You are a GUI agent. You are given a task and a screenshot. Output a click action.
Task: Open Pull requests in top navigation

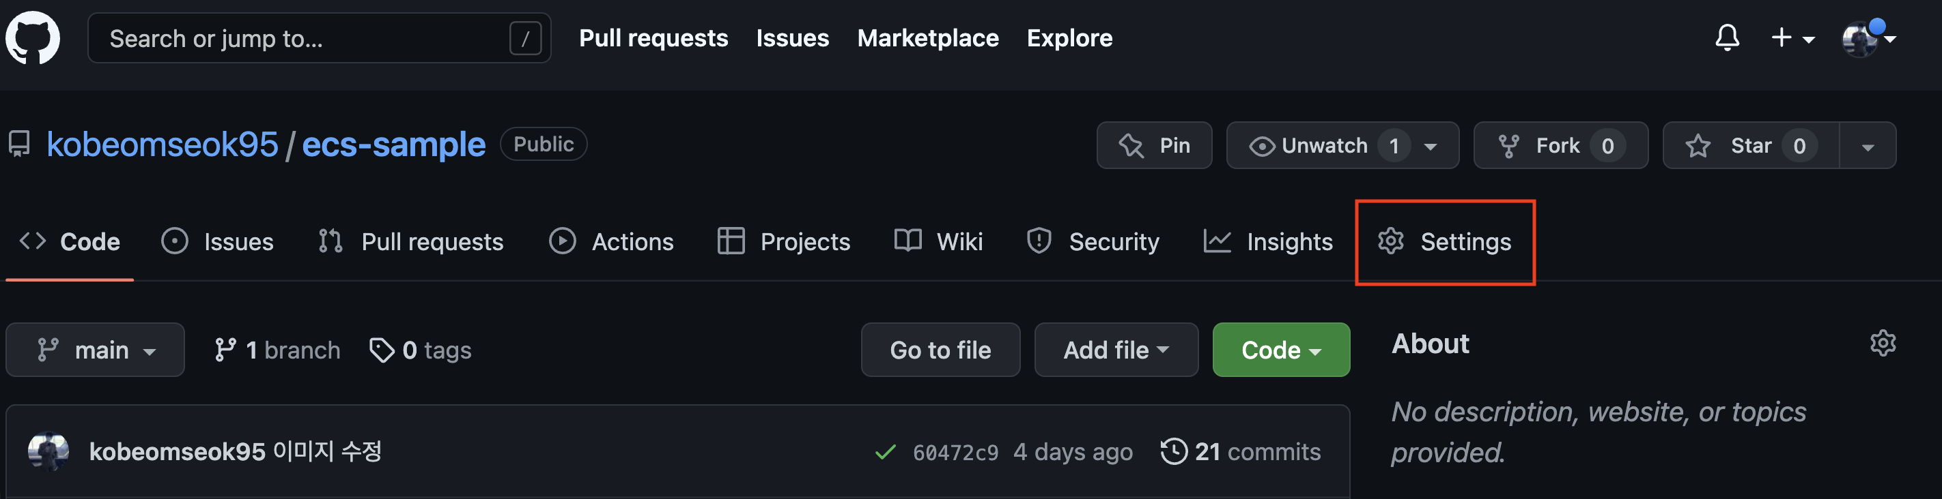[x=653, y=37]
